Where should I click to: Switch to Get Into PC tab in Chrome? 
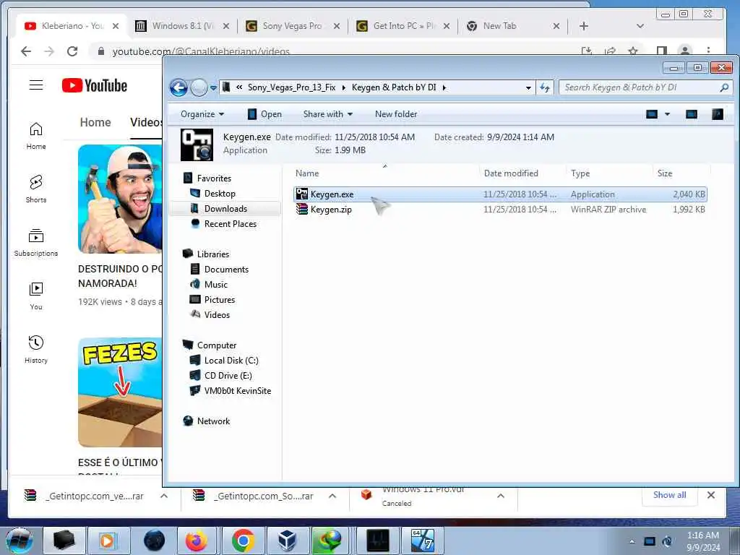click(x=403, y=26)
